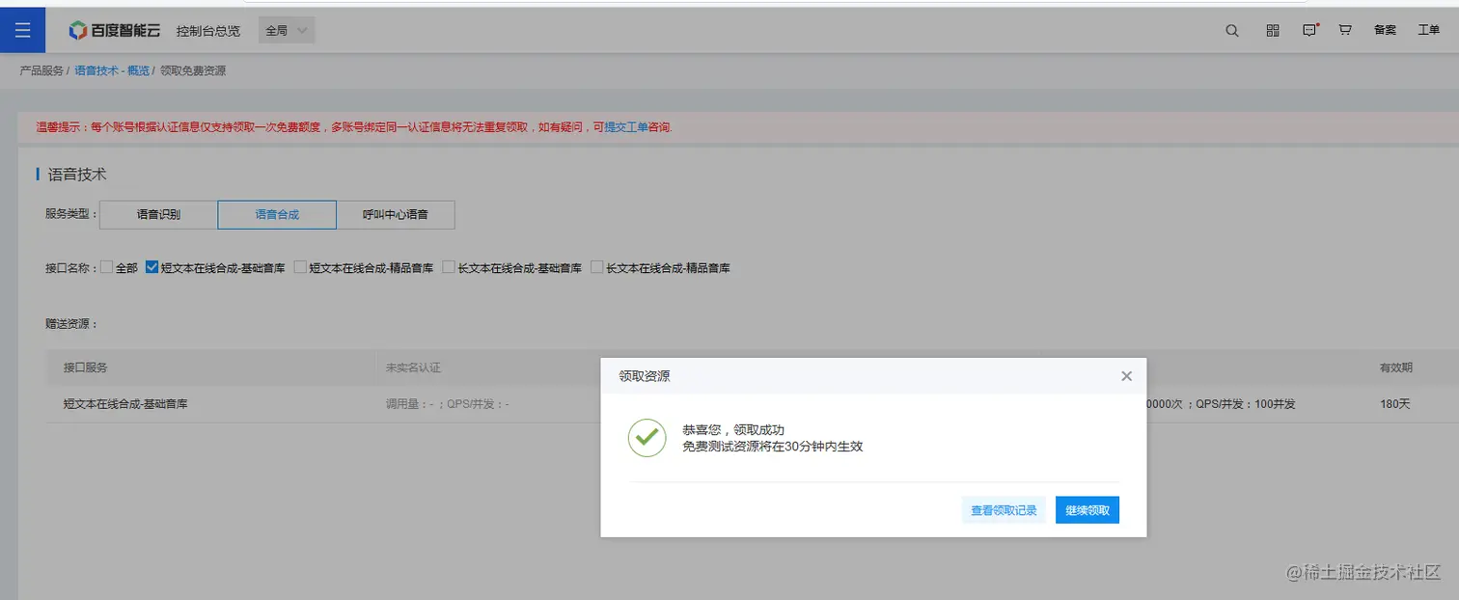1459x600 pixels.
Task: Open the message notification icon with red dot
Action: tap(1309, 30)
